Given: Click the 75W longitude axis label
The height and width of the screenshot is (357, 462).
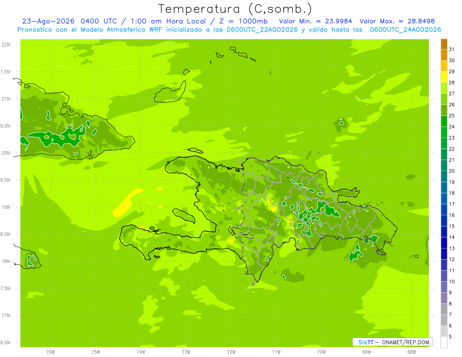Looking at the screenshot, I should (x=96, y=352).
